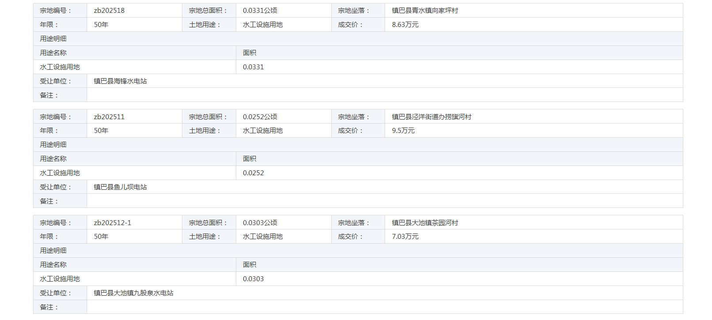Click transferee 镇巴县大池镇九股泉水电站
This screenshot has width=712, height=320.
pos(133,293)
